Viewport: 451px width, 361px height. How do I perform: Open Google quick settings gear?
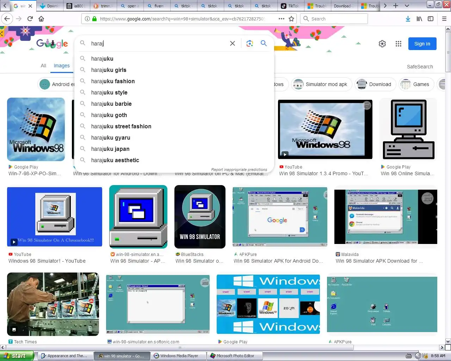click(382, 44)
